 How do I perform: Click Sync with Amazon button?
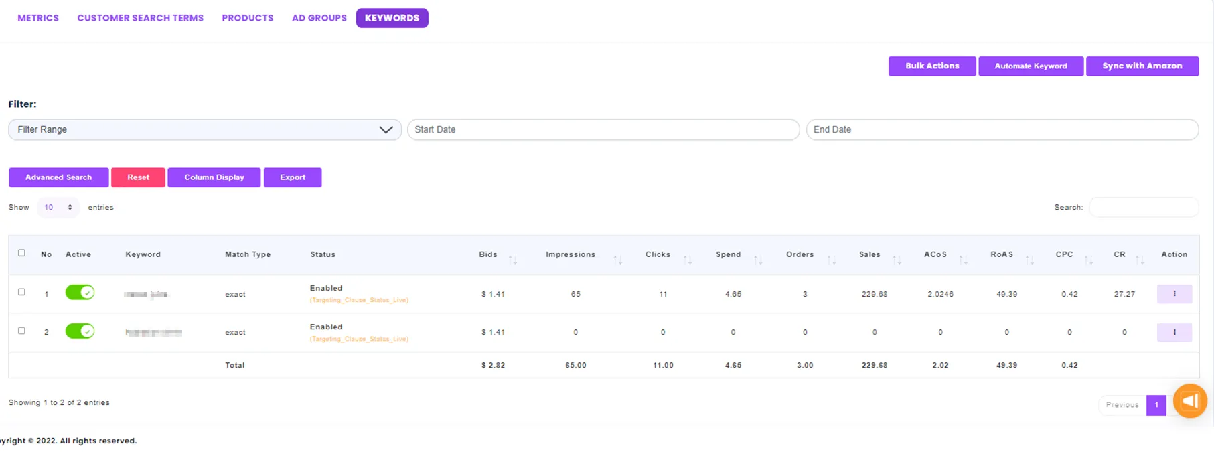point(1142,66)
